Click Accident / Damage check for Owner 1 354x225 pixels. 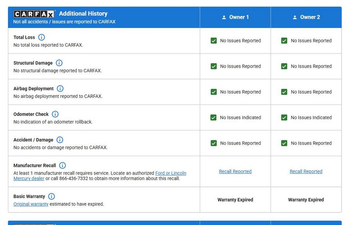point(214,143)
